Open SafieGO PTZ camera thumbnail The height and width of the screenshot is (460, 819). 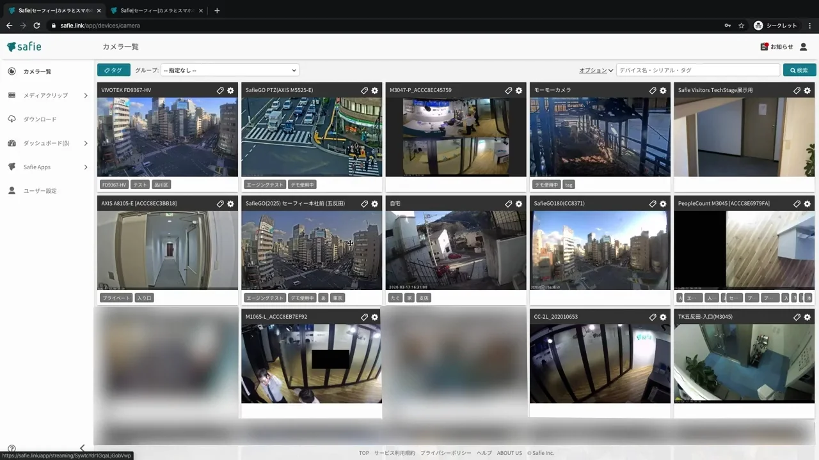point(312,137)
